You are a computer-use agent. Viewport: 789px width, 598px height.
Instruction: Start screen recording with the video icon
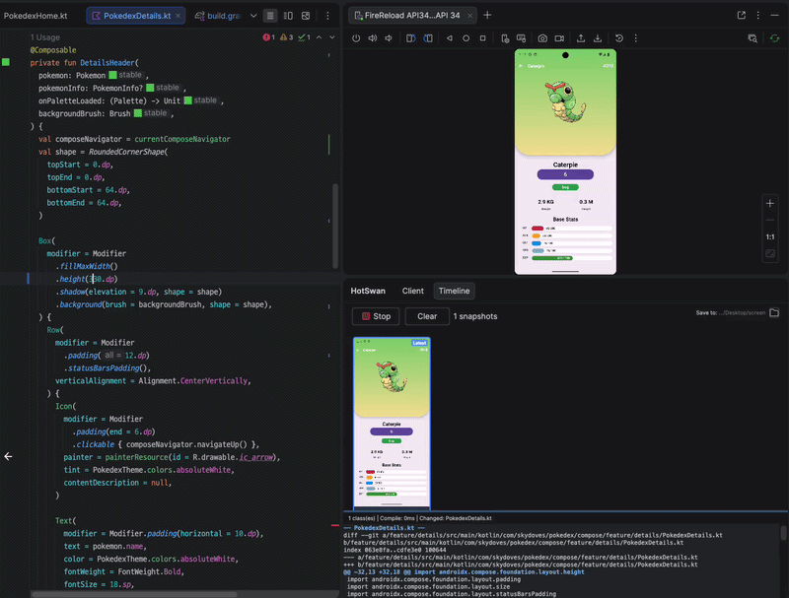point(559,38)
